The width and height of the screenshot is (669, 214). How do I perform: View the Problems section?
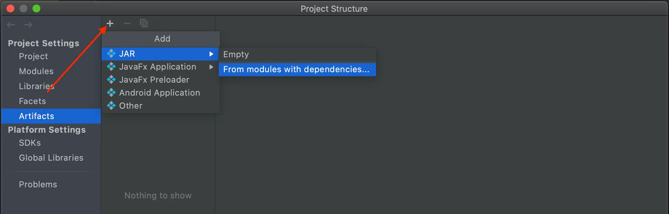click(38, 184)
